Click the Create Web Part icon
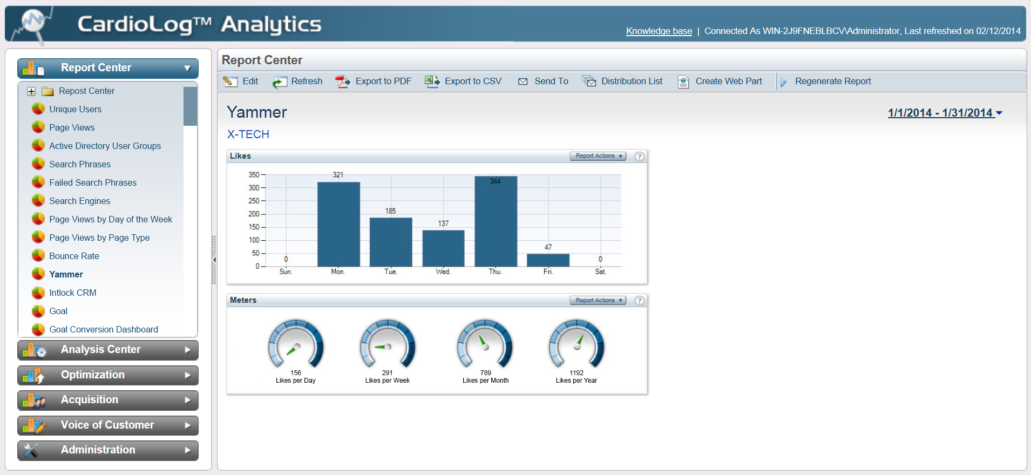 tap(683, 82)
